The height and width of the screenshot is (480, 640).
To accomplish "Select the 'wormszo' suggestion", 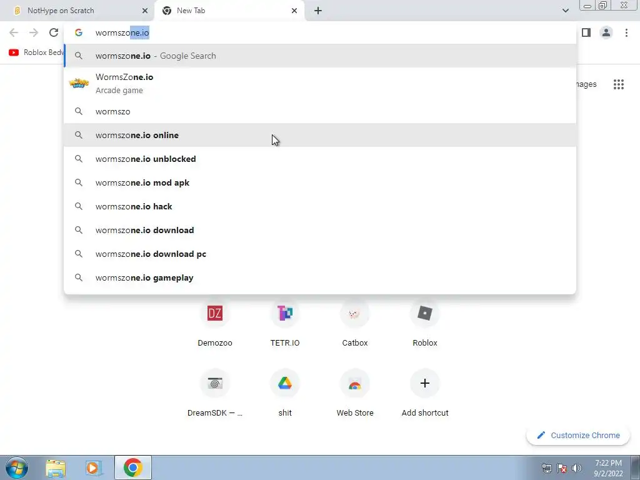I will 320,111.
